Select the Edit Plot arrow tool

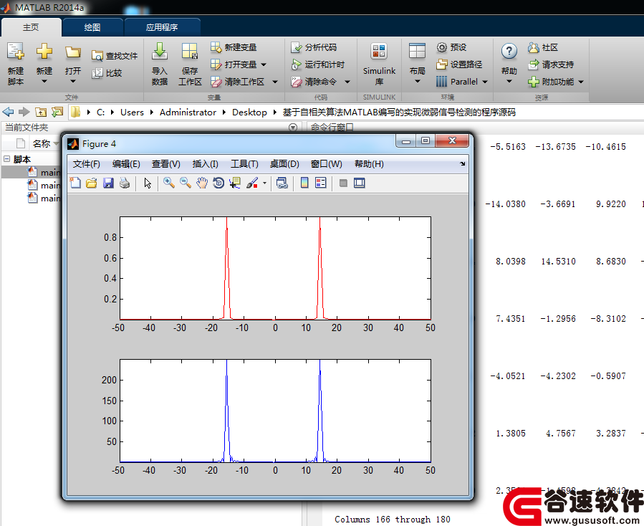pyautogui.click(x=148, y=183)
